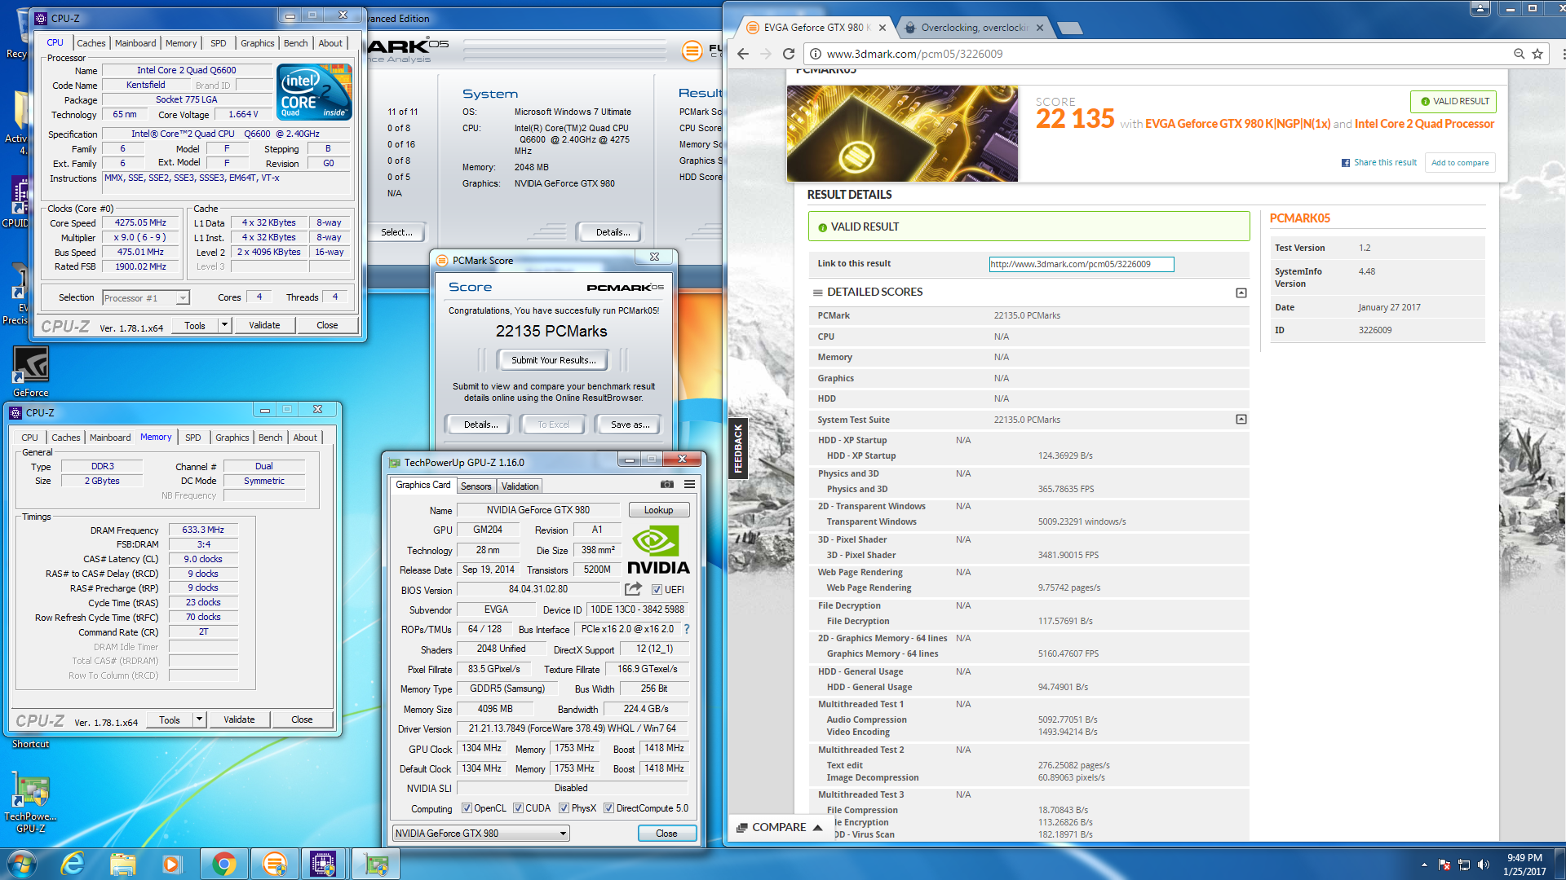Viewport: 1566px width, 880px height.
Task: Show hidden system tray icons
Action: (x=1424, y=865)
